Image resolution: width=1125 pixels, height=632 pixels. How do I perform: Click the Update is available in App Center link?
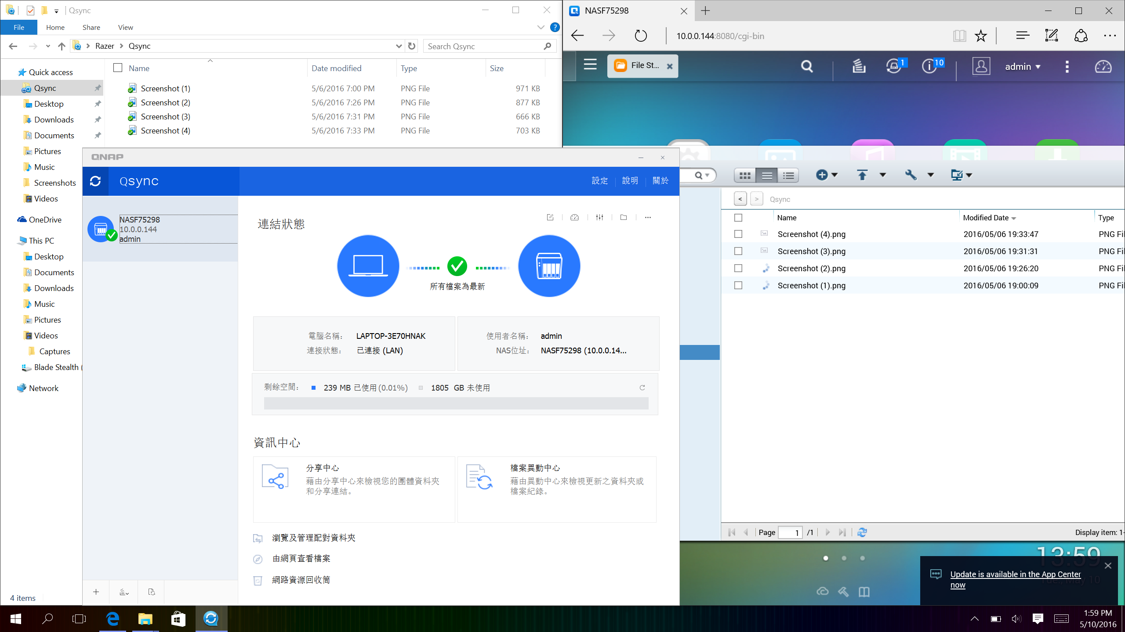(x=1015, y=579)
